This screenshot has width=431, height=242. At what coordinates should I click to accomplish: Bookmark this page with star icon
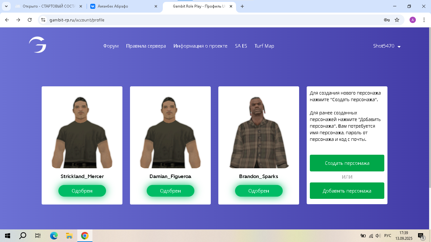397,20
